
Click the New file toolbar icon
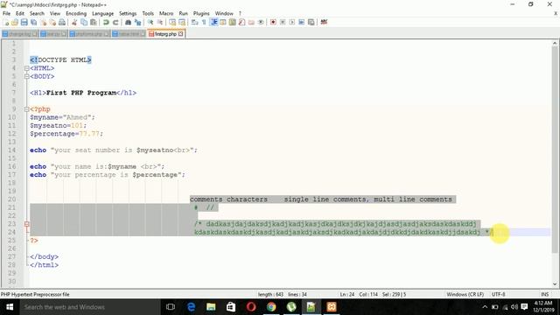point(6,23)
